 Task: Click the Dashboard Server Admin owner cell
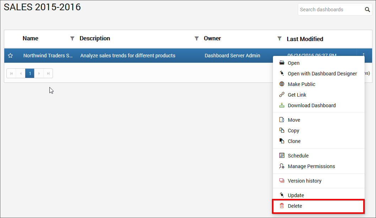[232, 56]
